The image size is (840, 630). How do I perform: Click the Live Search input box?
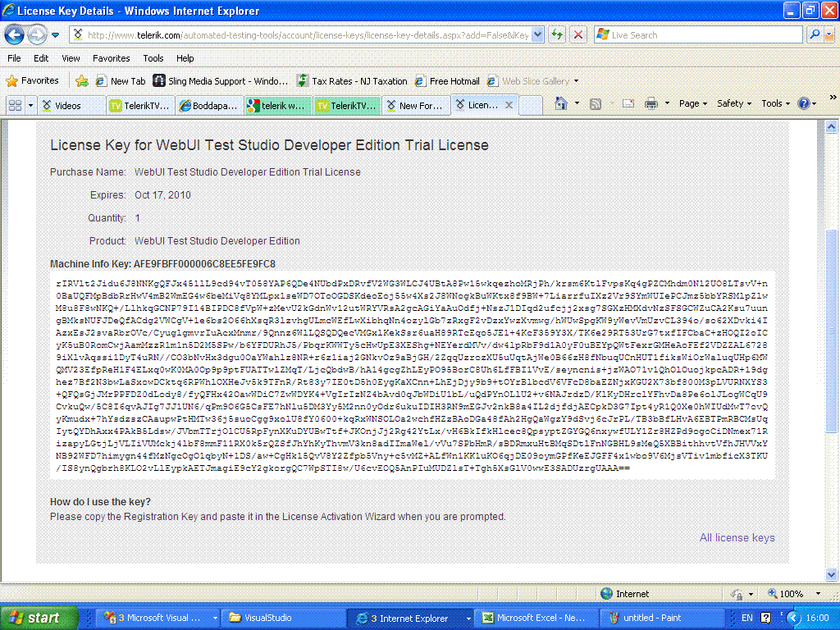[698, 35]
